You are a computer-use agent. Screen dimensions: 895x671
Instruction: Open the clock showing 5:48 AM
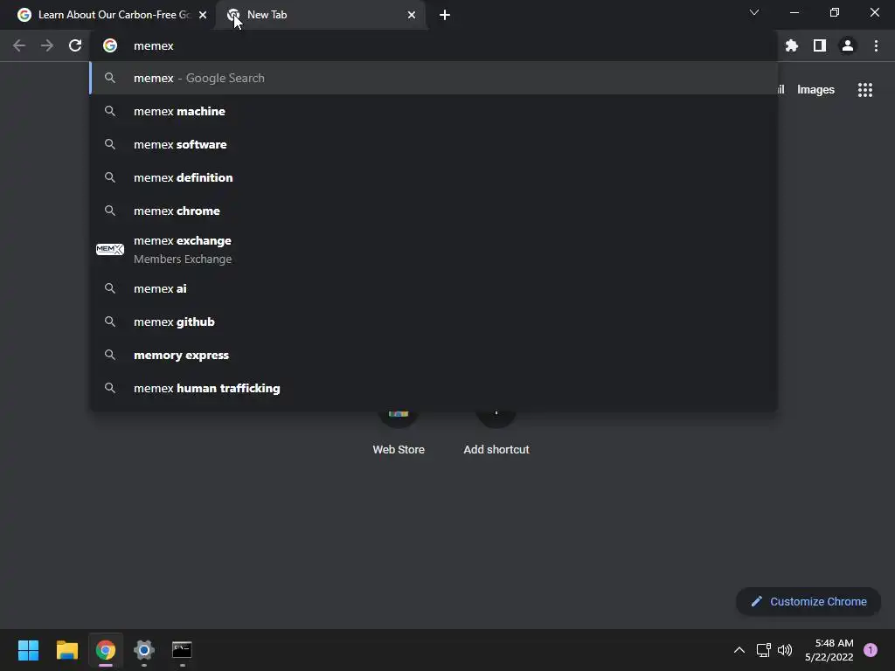click(x=829, y=650)
